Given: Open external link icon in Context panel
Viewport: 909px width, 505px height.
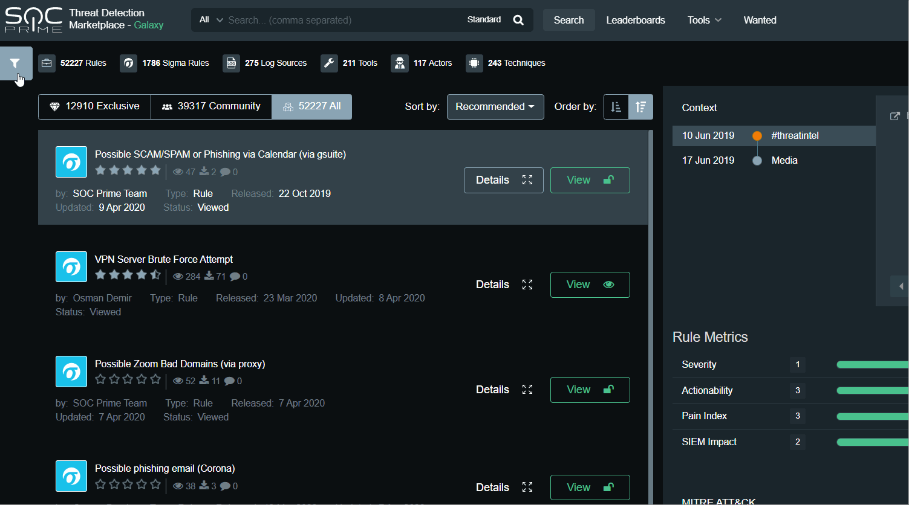Looking at the screenshot, I should pyautogui.click(x=895, y=116).
